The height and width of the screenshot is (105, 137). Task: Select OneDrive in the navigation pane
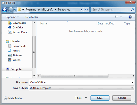click(18, 28)
